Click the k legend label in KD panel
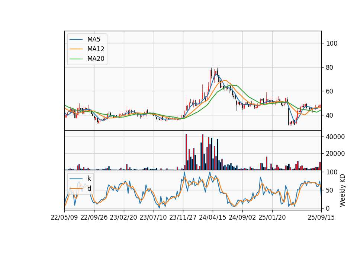This screenshot has width=357, height=256. click(89, 178)
